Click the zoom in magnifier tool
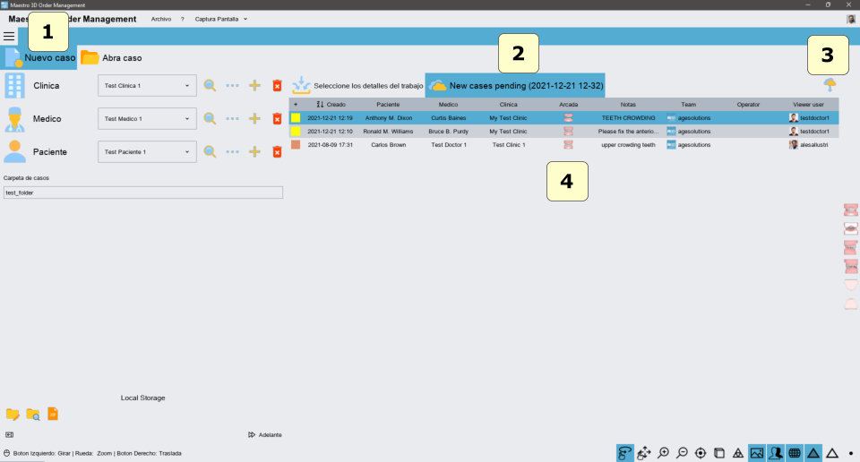This screenshot has height=462, width=860. 663,453
